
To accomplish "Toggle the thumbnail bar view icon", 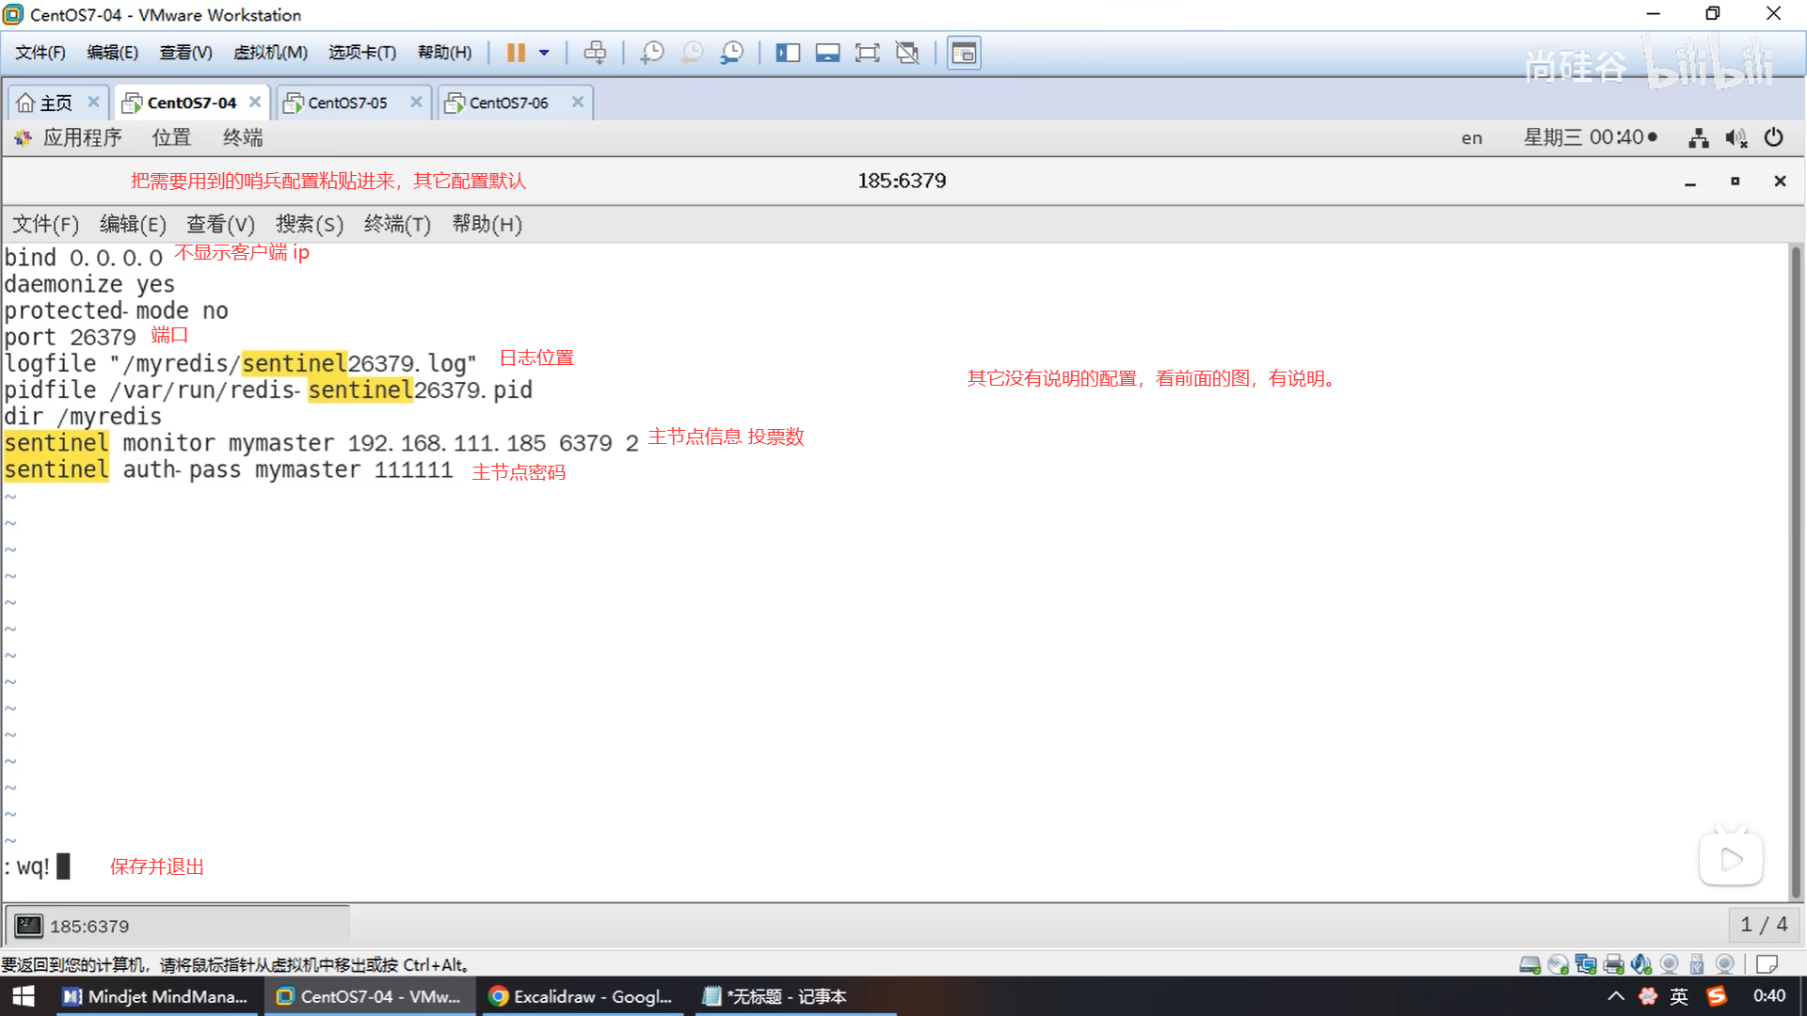I will coord(827,53).
